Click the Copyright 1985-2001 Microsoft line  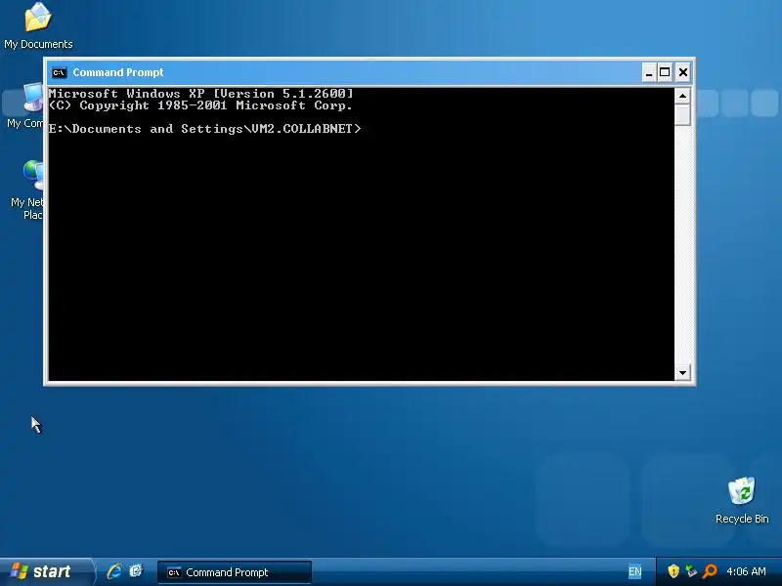coord(200,105)
